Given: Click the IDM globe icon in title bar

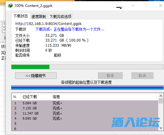Looking at the screenshot, I should click(10, 5).
